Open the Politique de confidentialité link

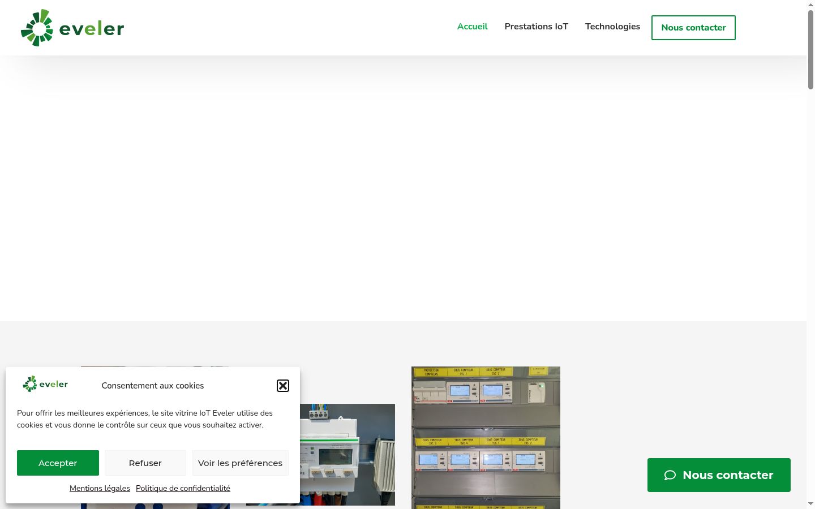pyautogui.click(x=183, y=488)
